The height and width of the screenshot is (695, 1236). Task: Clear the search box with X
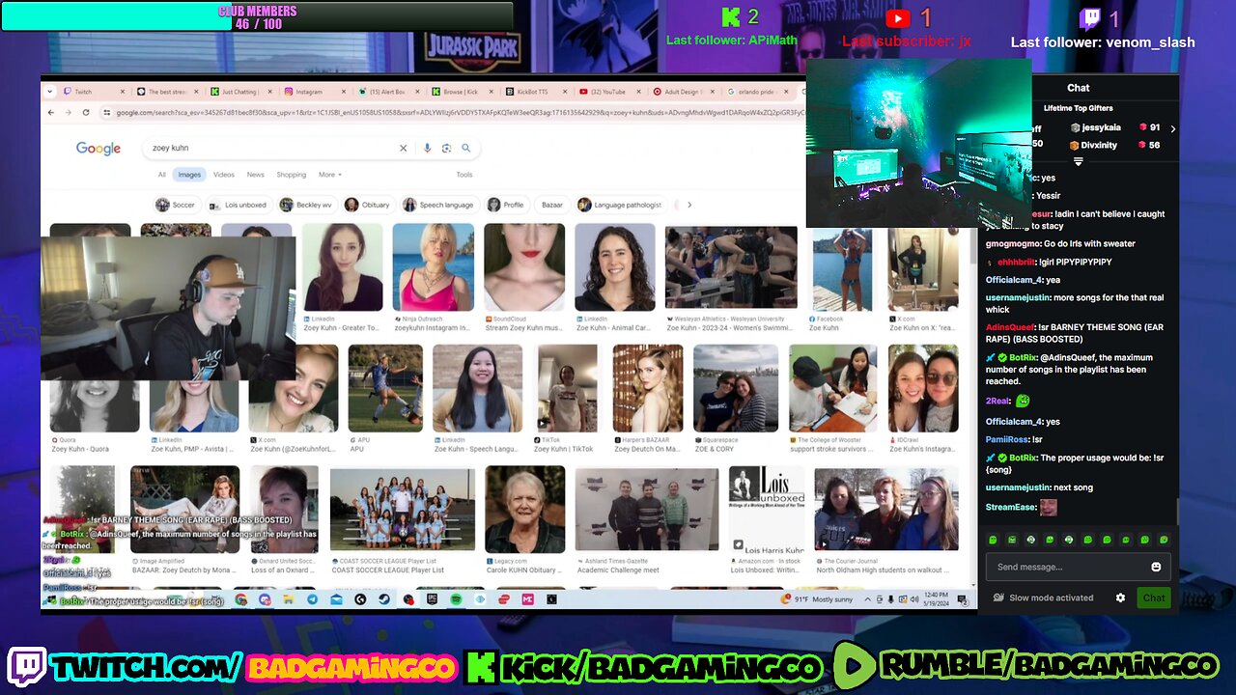tap(404, 148)
